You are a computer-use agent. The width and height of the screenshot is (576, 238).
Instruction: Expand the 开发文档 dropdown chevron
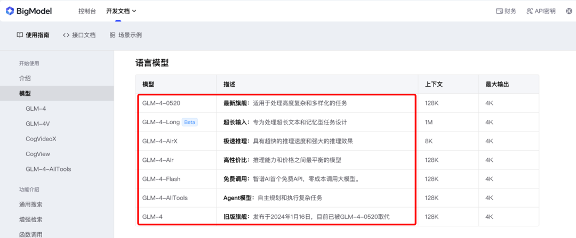[x=134, y=11]
